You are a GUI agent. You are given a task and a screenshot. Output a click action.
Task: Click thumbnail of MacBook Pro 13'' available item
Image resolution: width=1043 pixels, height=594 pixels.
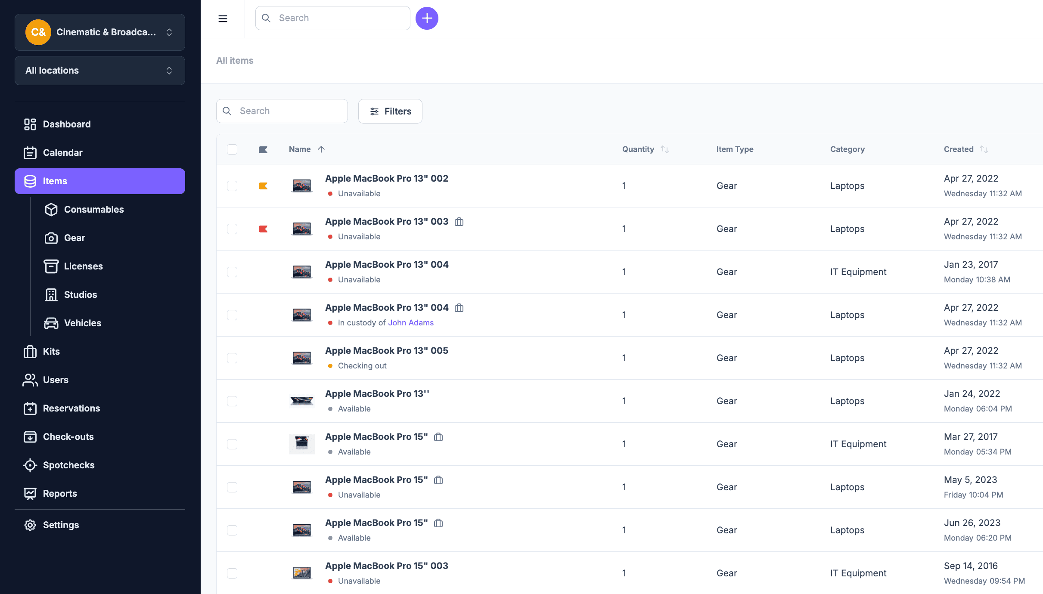tap(302, 401)
